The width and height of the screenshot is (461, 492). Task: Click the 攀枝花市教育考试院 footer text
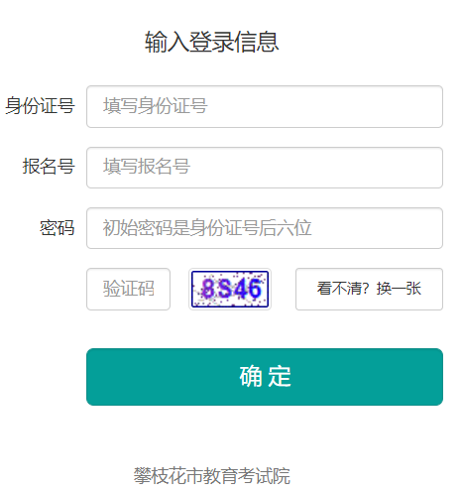212,476
